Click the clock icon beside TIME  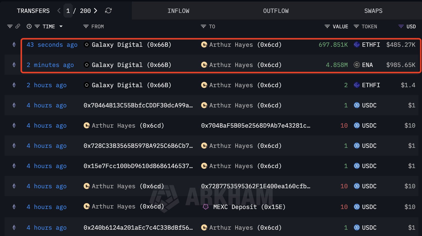coord(29,26)
